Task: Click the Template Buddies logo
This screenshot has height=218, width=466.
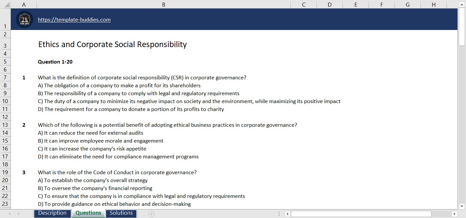Action: (x=24, y=19)
